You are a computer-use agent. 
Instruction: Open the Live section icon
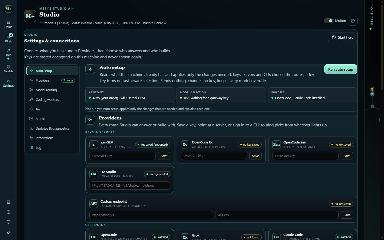[8, 53]
